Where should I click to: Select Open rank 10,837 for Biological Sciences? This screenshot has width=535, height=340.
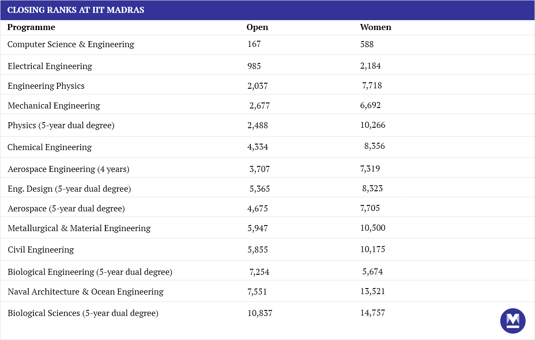(x=260, y=314)
